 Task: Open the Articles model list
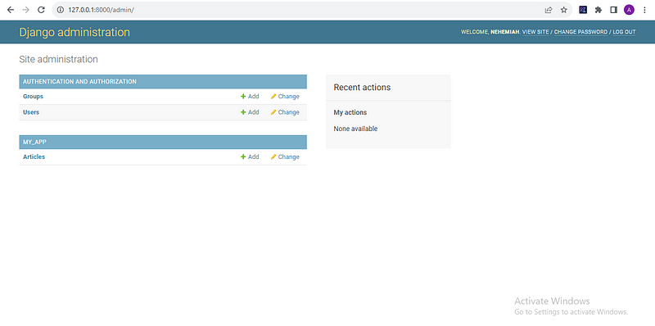pos(34,157)
